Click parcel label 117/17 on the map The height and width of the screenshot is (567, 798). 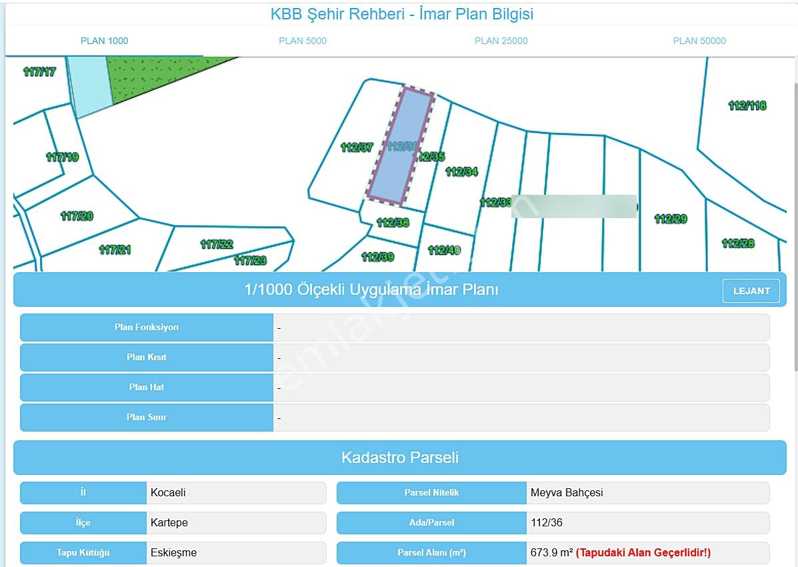[x=40, y=72]
